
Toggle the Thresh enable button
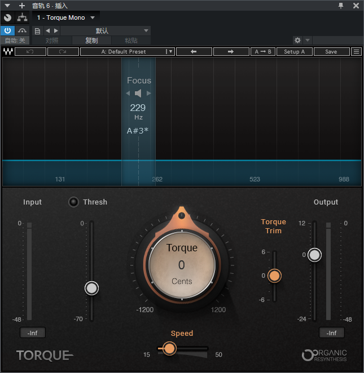click(73, 202)
